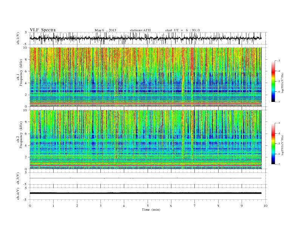The width and height of the screenshot is (299, 231).
Task: Click the "ch.4(V)" axis label
Action: click(18, 194)
